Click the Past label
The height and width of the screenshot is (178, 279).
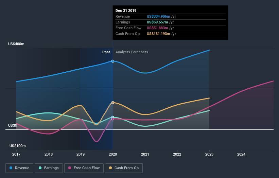coord(106,52)
